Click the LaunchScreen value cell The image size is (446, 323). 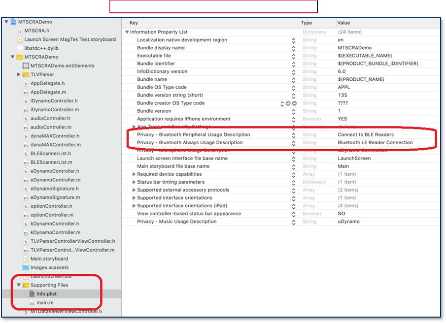[354, 159]
